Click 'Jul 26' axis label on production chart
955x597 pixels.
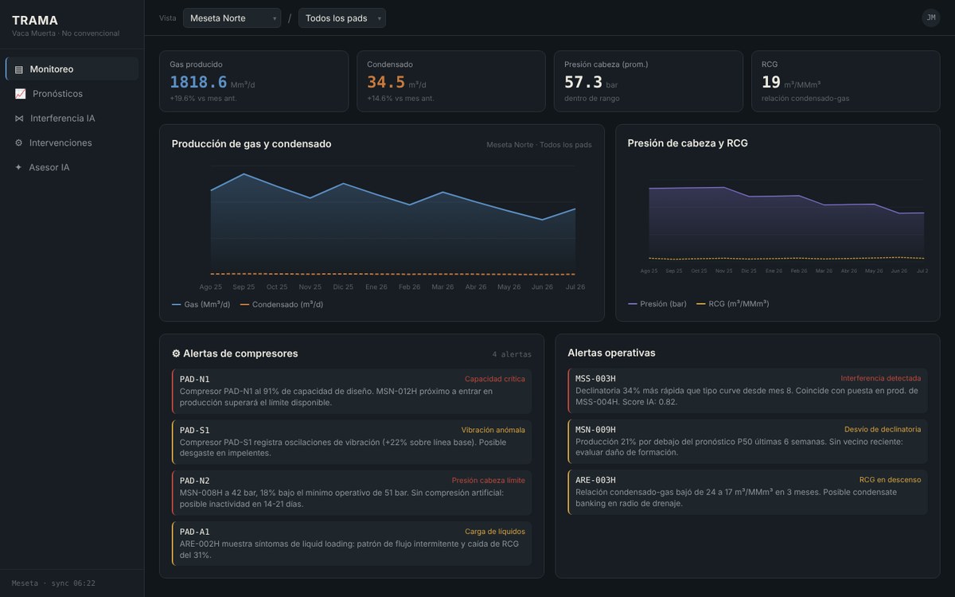575,287
